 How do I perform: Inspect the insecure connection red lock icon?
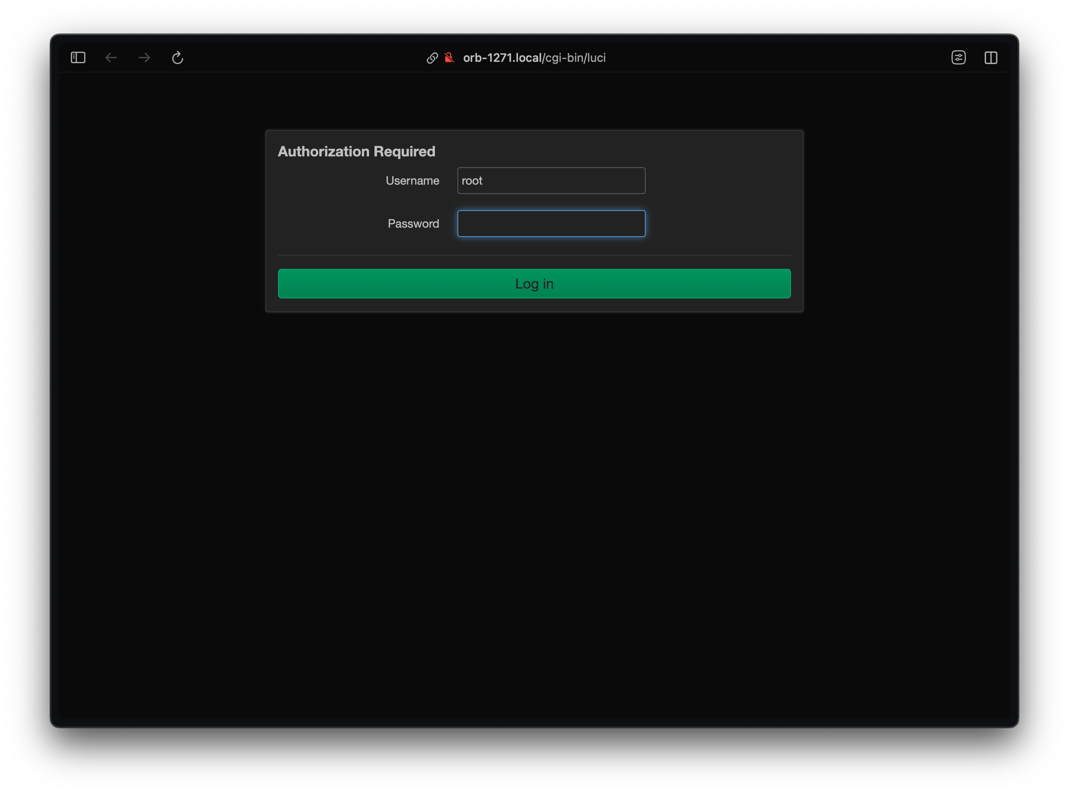coord(449,57)
